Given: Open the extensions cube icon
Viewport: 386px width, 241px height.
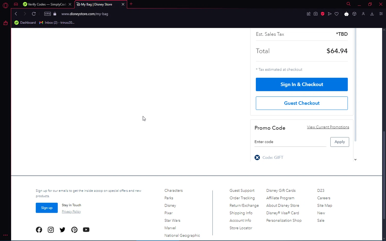Looking at the screenshot, I should [x=354, y=14].
